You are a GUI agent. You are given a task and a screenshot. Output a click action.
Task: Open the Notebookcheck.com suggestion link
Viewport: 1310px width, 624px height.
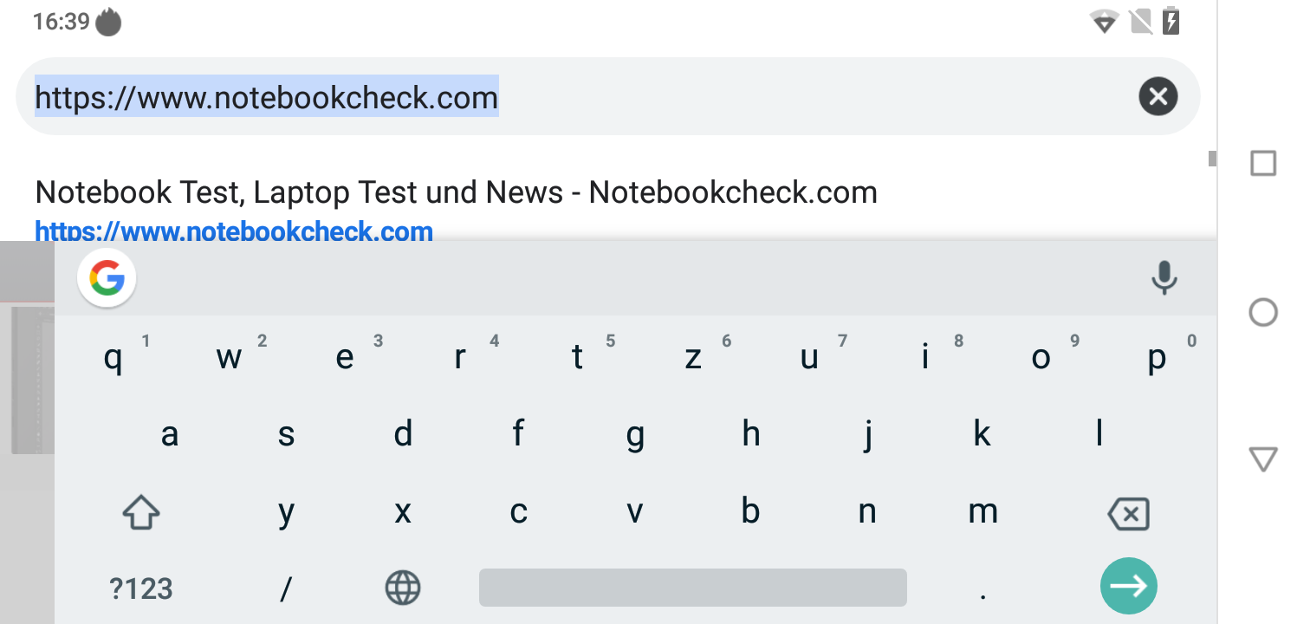click(234, 232)
